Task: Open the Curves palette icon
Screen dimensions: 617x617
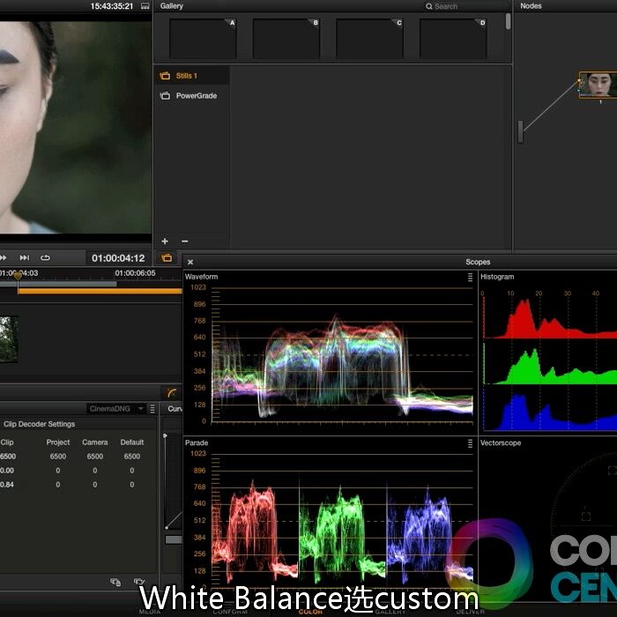Action: point(171,392)
